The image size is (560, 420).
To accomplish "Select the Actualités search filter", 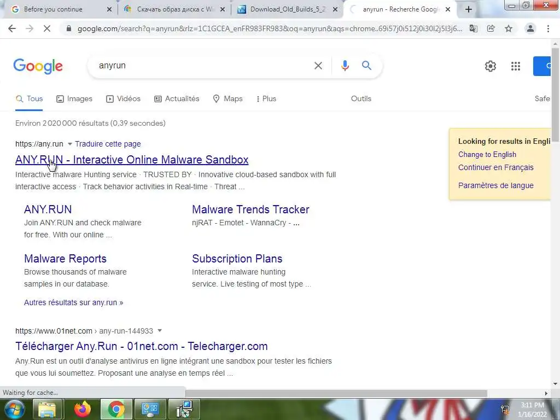I will 177,98.
